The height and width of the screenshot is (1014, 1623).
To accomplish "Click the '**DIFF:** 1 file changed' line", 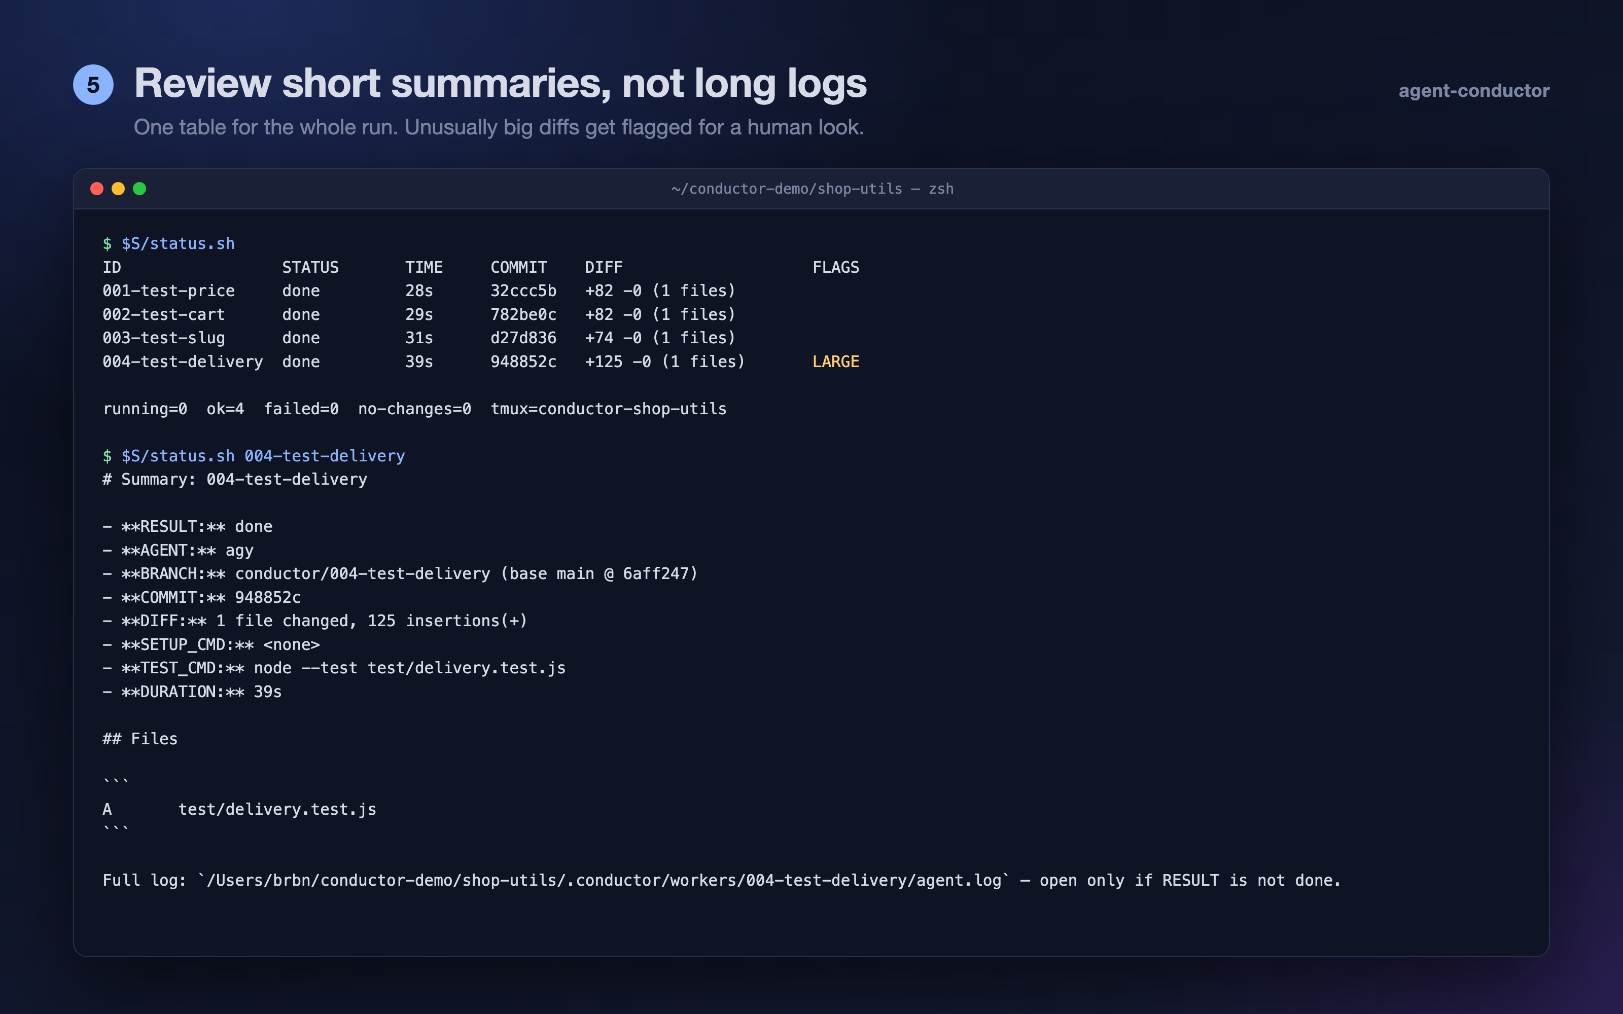I will pyautogui.click(x=315, y=621).
